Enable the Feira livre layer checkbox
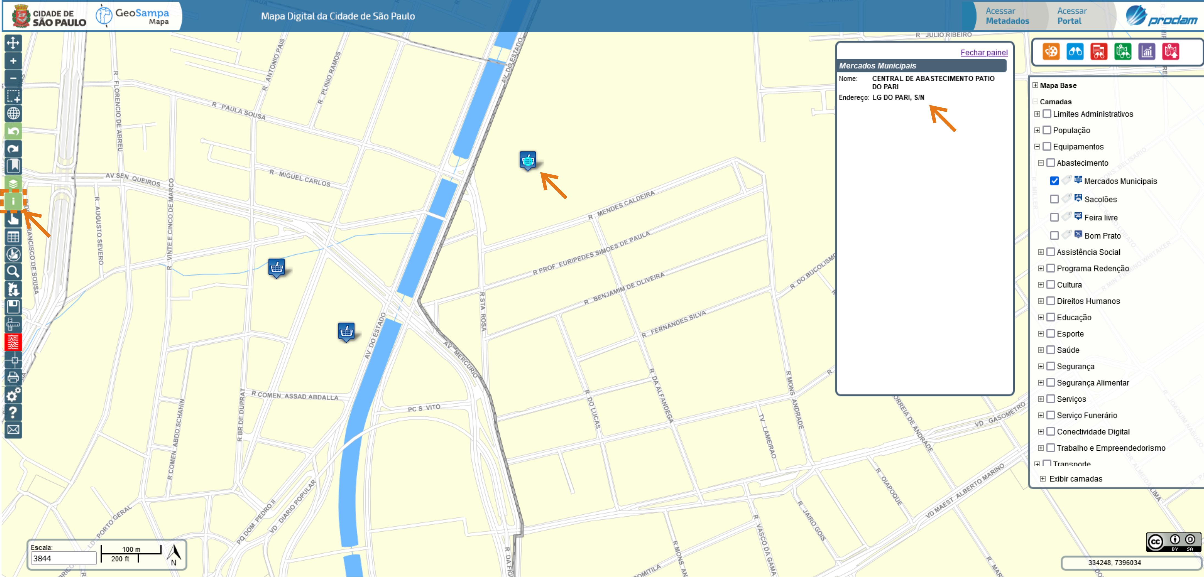Image resolution: width=1204 pixels, height=577 pixels. 1055,217
